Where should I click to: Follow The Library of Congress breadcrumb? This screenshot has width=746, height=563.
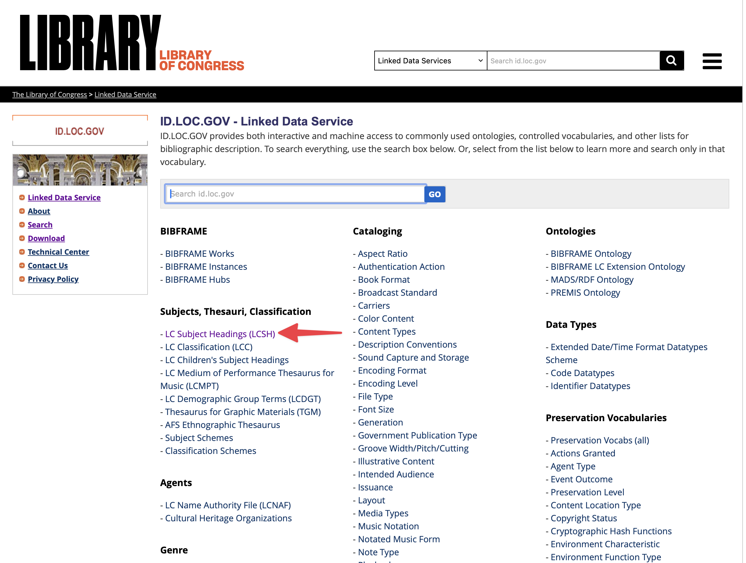49,94
